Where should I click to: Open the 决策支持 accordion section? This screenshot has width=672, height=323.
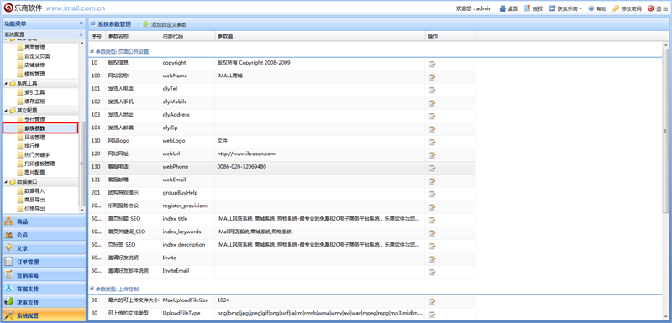44,302
